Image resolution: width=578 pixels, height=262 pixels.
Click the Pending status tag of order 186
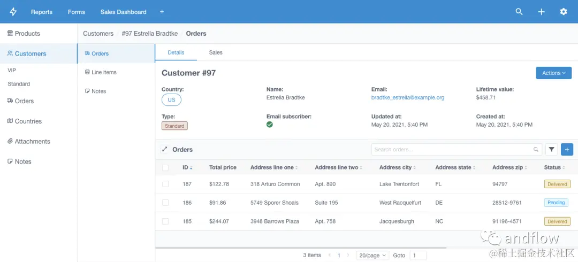[556, 202]
